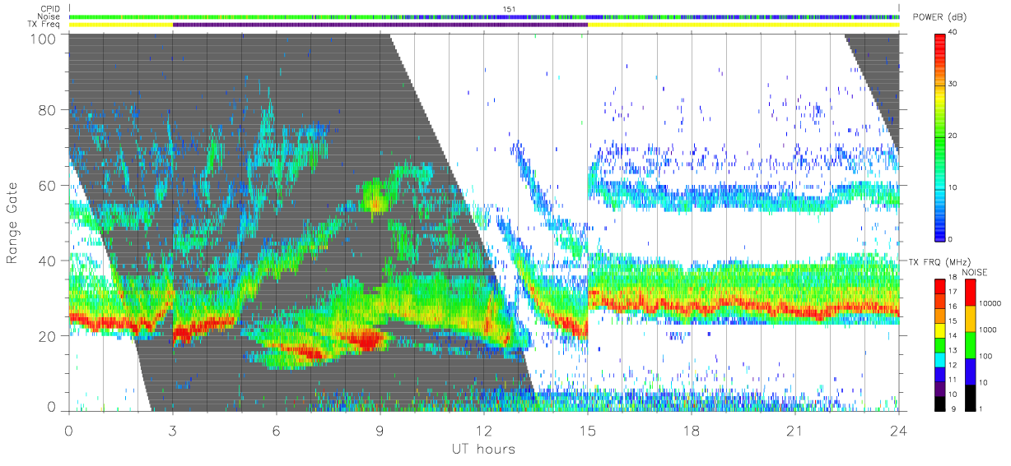Screen dimensions: 1011x466
Task: Pick the black band in the NOISE color bar
Action: [971, 396]
